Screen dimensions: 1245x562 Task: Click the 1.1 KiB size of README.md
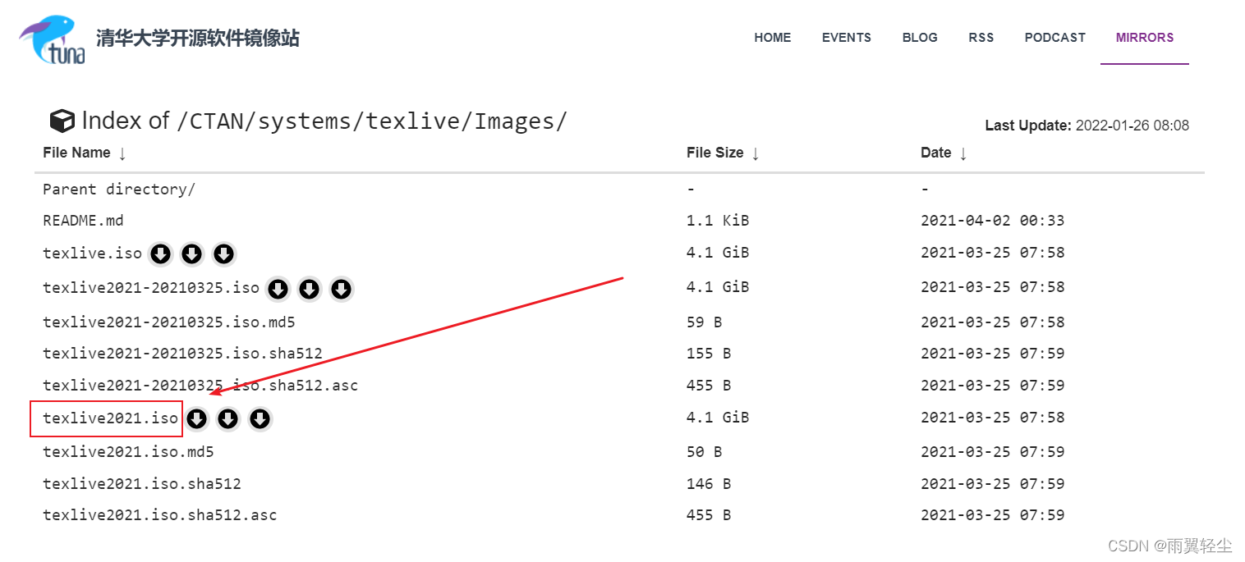click(718, 221)
